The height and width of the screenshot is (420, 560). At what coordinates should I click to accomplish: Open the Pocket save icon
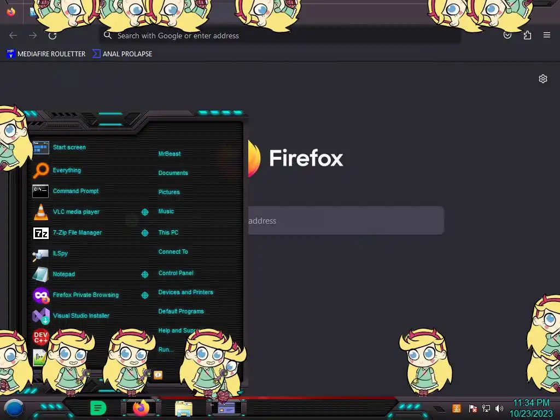click(x=507, y=35)
